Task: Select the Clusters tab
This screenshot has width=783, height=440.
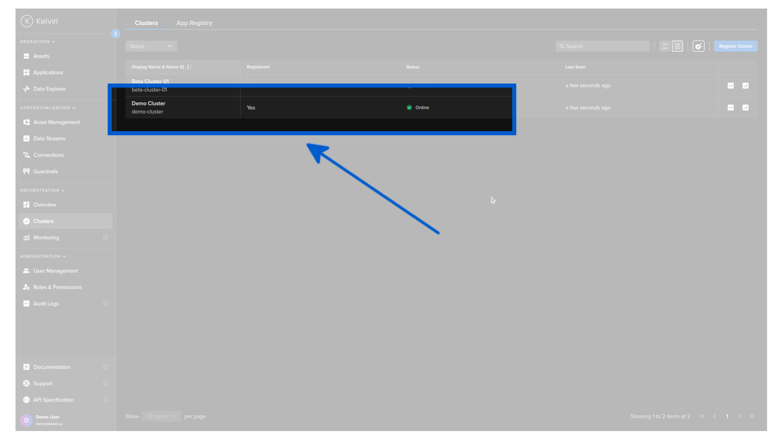Action: pyautogui.click(x=146, y=23)
